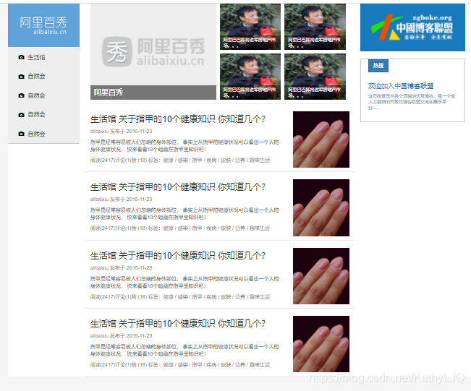Follow the 欢迎加入中国博客联盟 link
Image resolution: width=471 pixels, height=391 pixels.
click(x=401, y=86)
